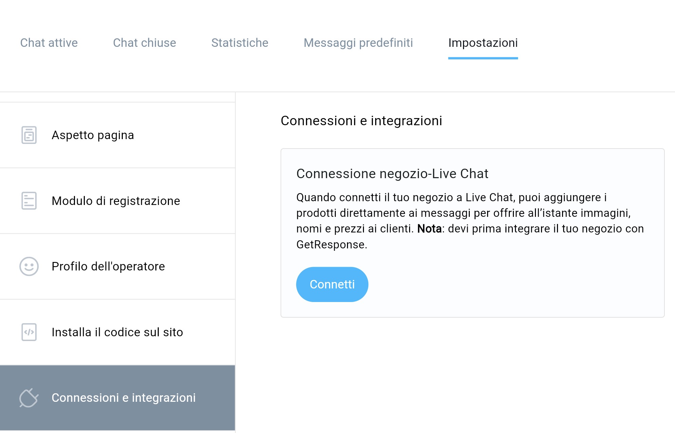Open the Statistiche tab
The width and height of the screenshot is (675, 433).
pos(240,43)
